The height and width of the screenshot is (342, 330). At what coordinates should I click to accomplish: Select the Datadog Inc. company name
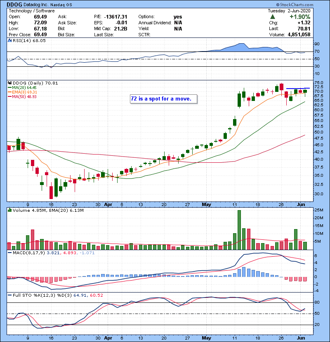[x=36, y=5]
